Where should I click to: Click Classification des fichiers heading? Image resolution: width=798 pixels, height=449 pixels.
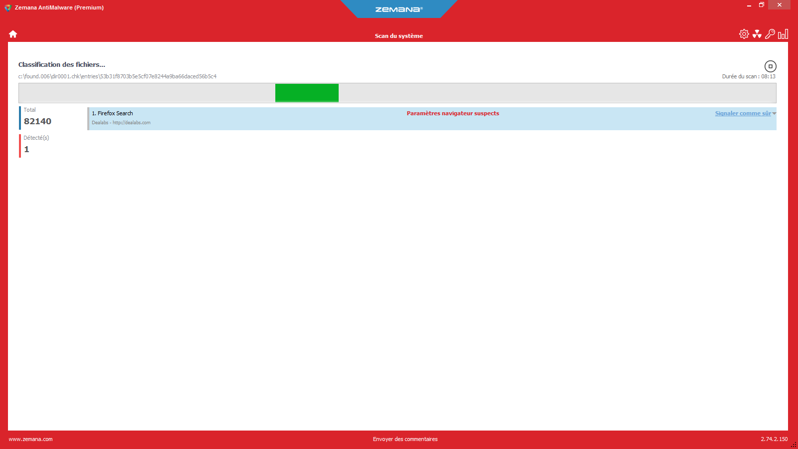(62, 64)
